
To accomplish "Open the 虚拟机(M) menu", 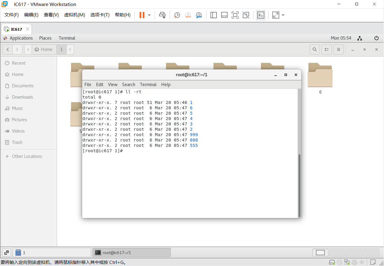I will tap(75, 15).
